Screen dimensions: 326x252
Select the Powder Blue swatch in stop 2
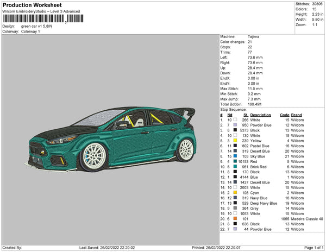(x=235, y=125)
